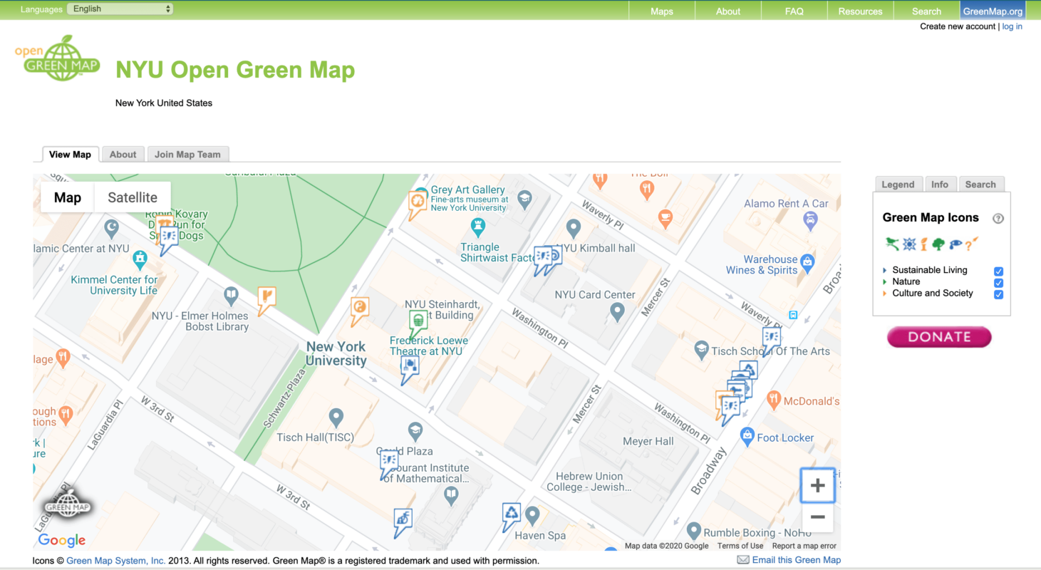Open the Maps menu
This screenshot has width=1041, height=570.
(662, 11)
